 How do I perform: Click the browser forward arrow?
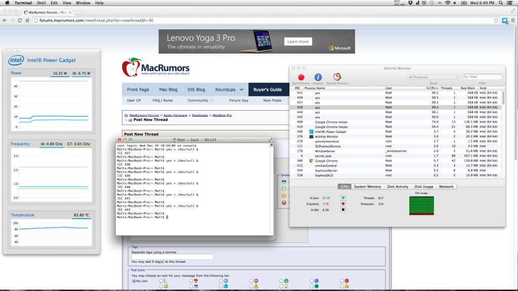pos(12,20)
